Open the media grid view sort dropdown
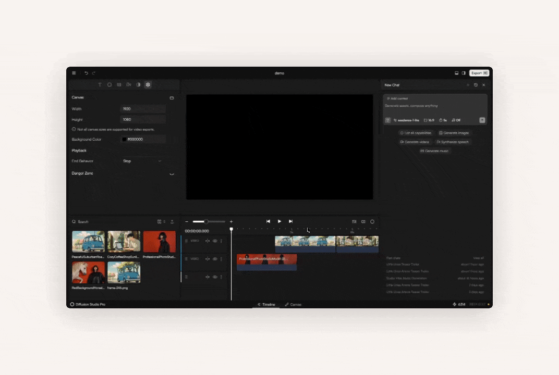This screenshot has width=559, height=375. coord(162,221)
